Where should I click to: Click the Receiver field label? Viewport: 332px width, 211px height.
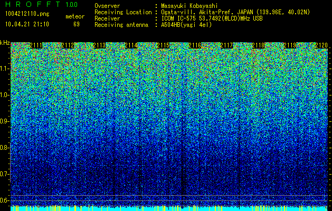click(107, 18)
